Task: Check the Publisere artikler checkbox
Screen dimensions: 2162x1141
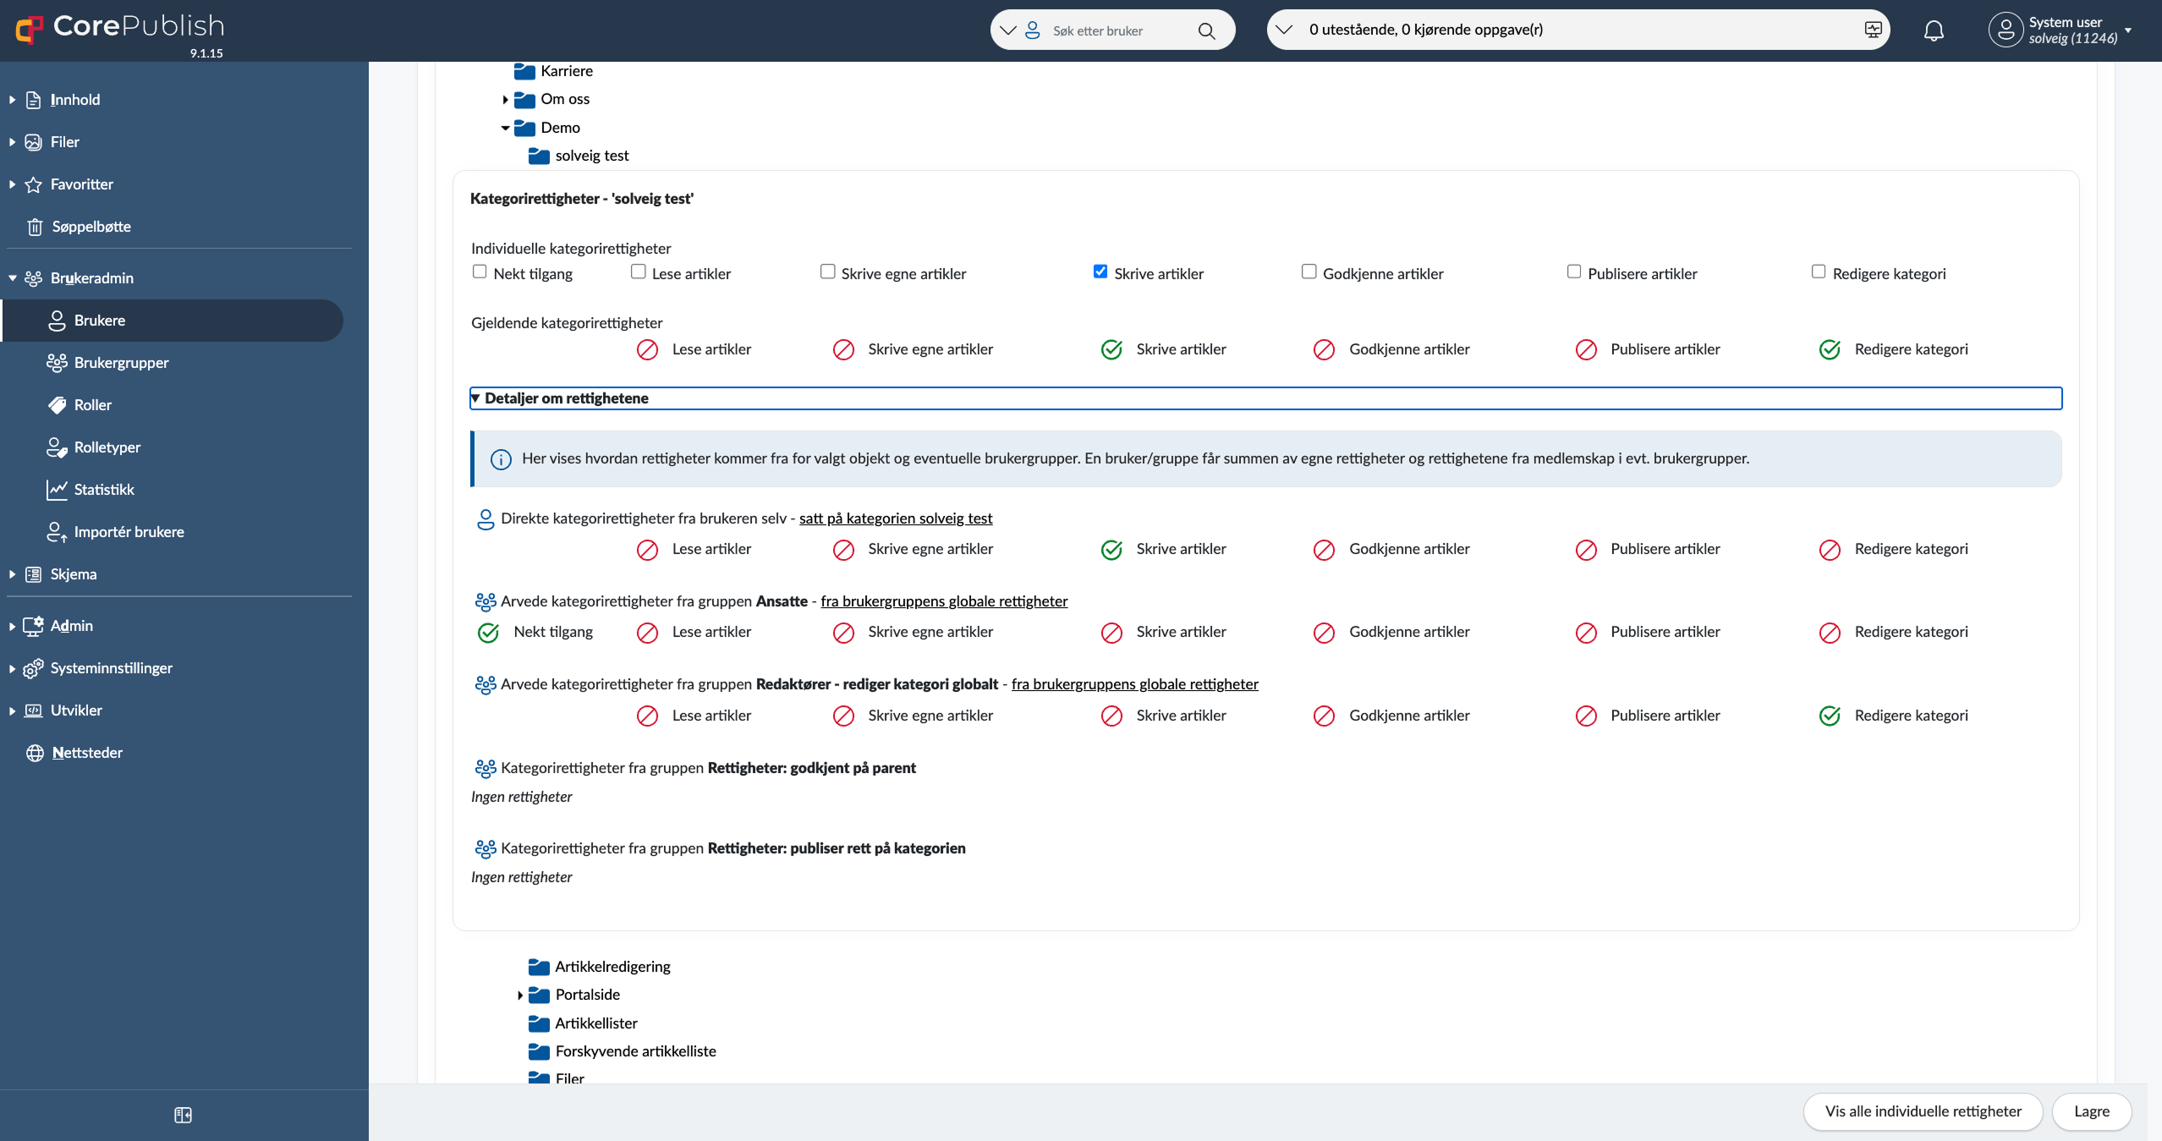Action: click(x=1574, y=272)
